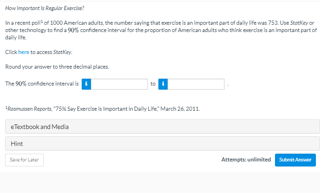This screenshot has width=320, height=193.
Task: Click the footnote superscript after the word 'poll'
Action: (42, 21)
